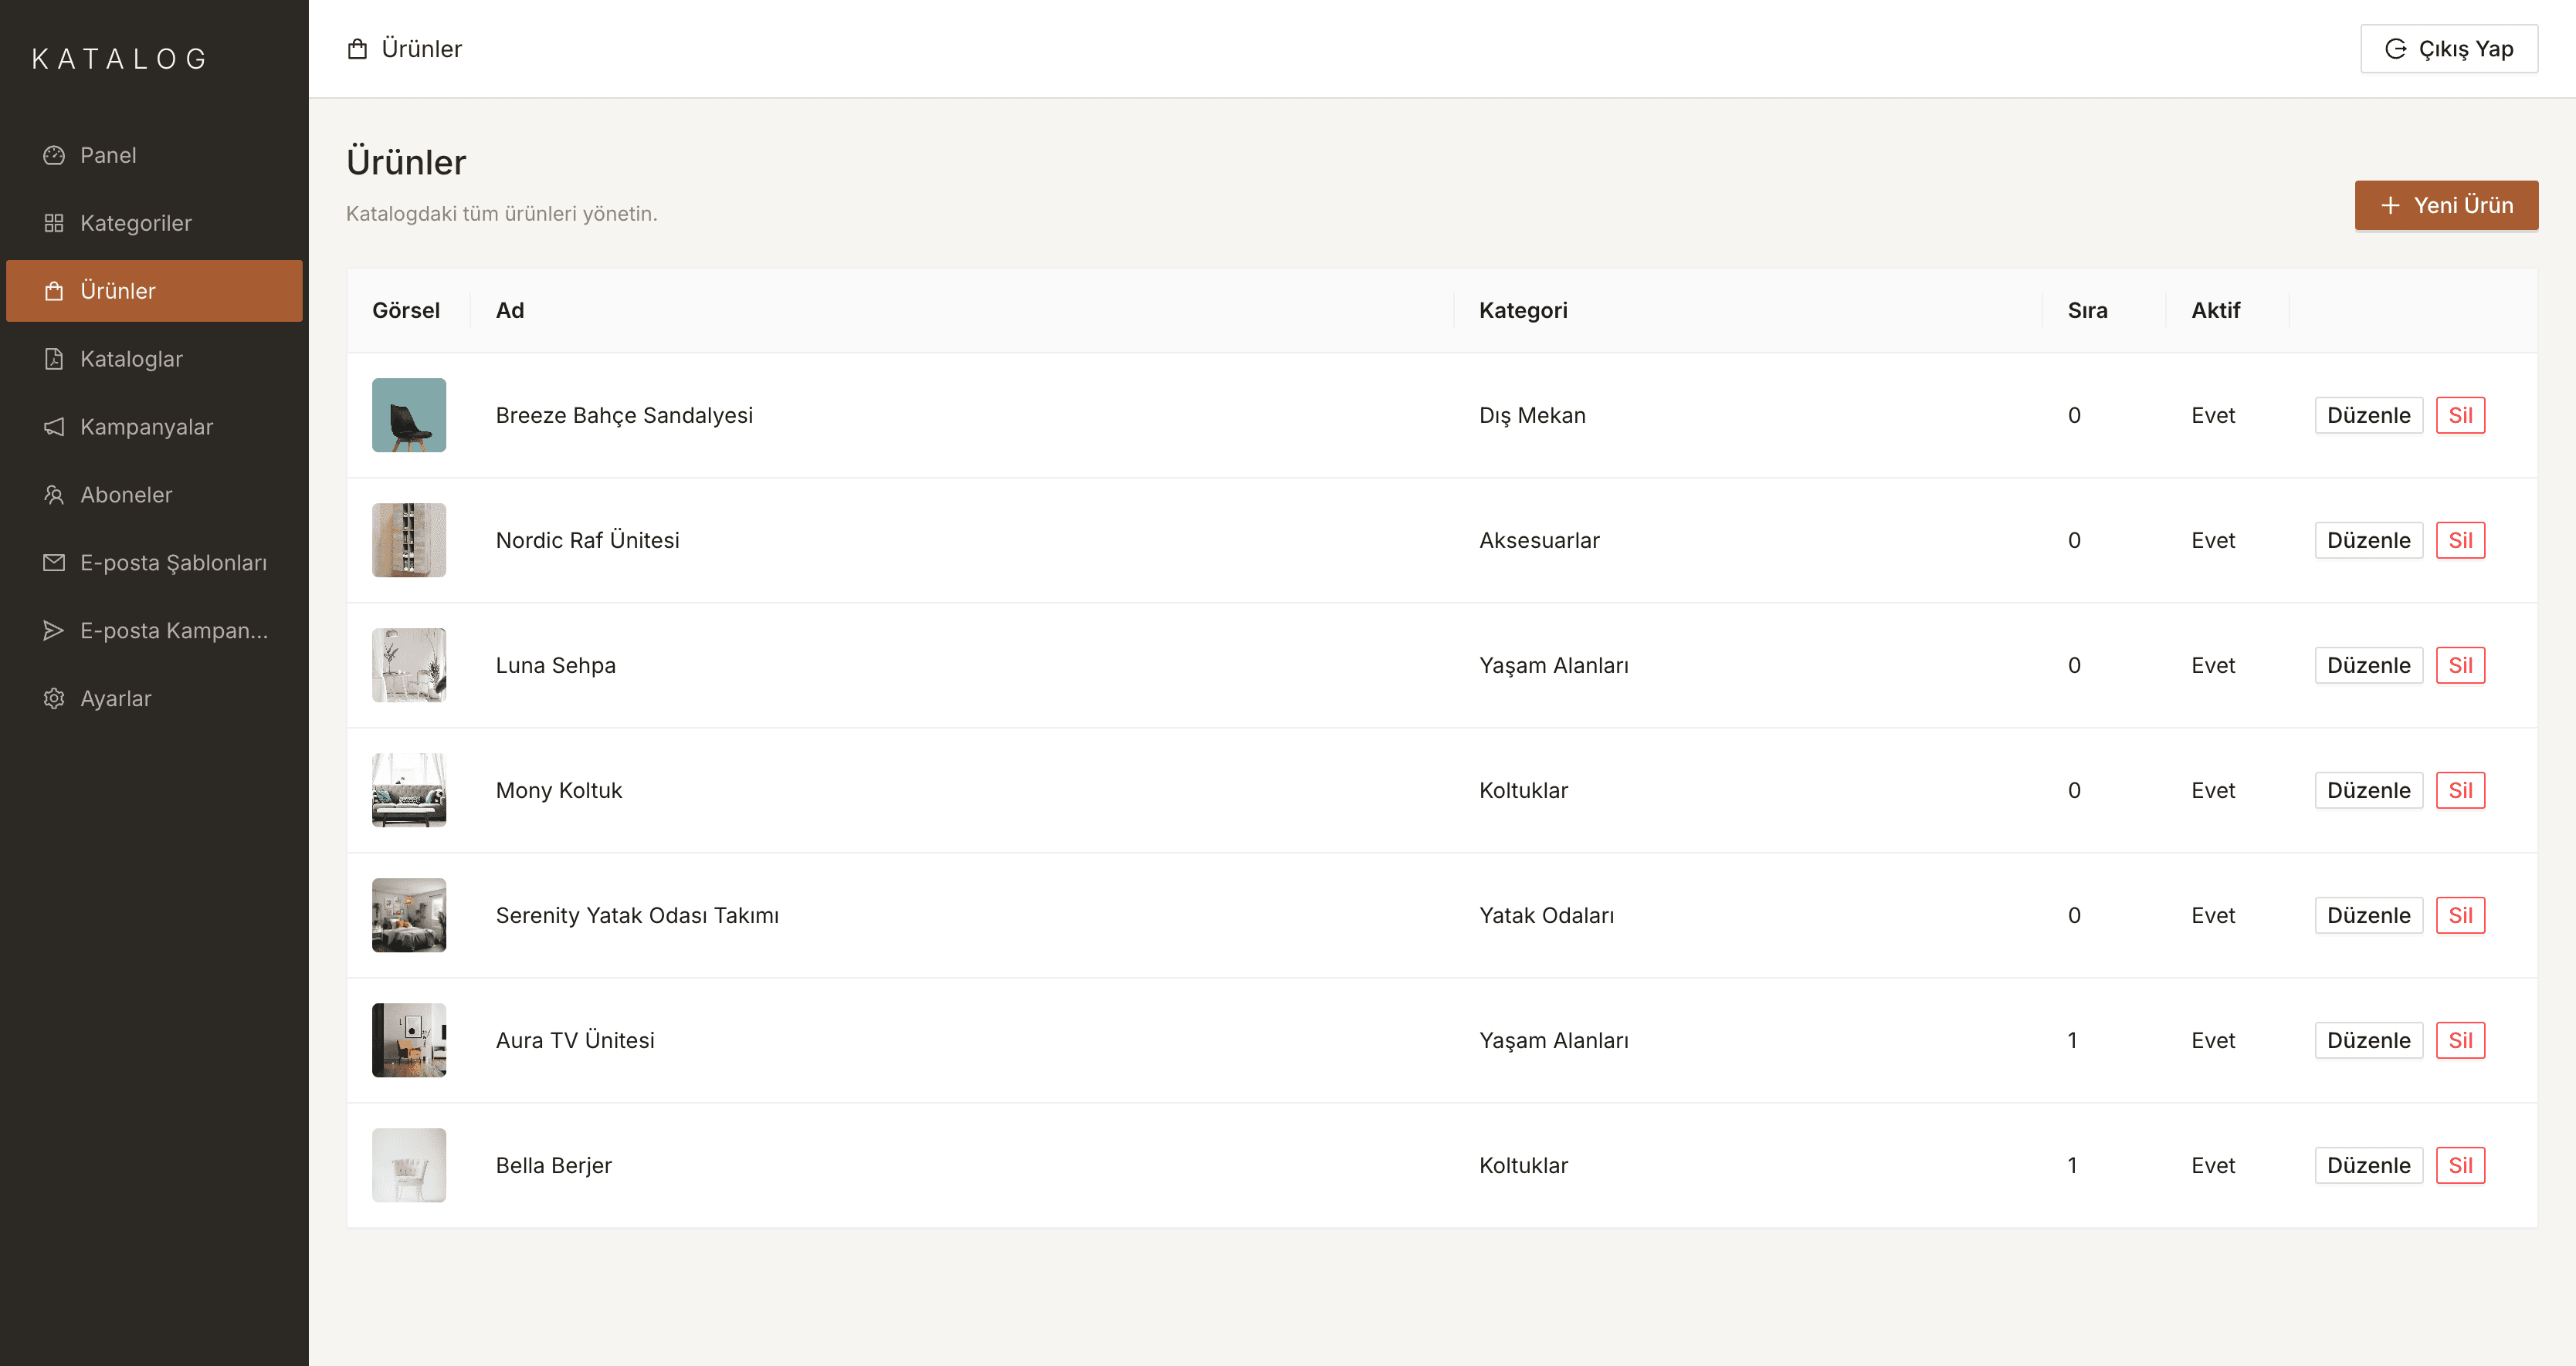This screenshot has height=1366, width=2576.
Task: Click the Kampanyalar megaphone icon
Action: 54,427
